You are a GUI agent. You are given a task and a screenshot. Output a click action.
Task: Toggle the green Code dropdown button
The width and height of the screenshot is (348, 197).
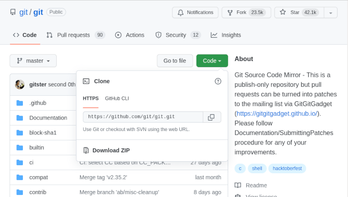(212, 61)
